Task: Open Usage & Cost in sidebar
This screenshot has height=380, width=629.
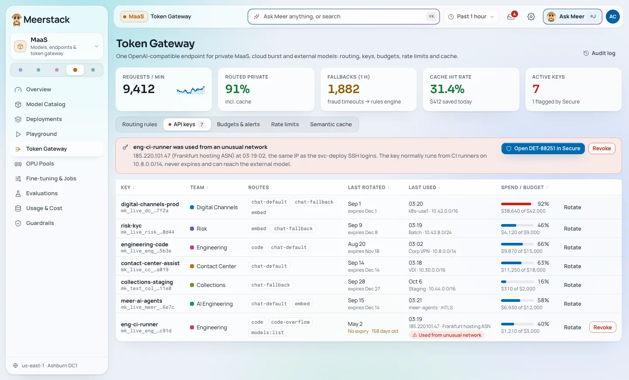Action: point(57,208)
